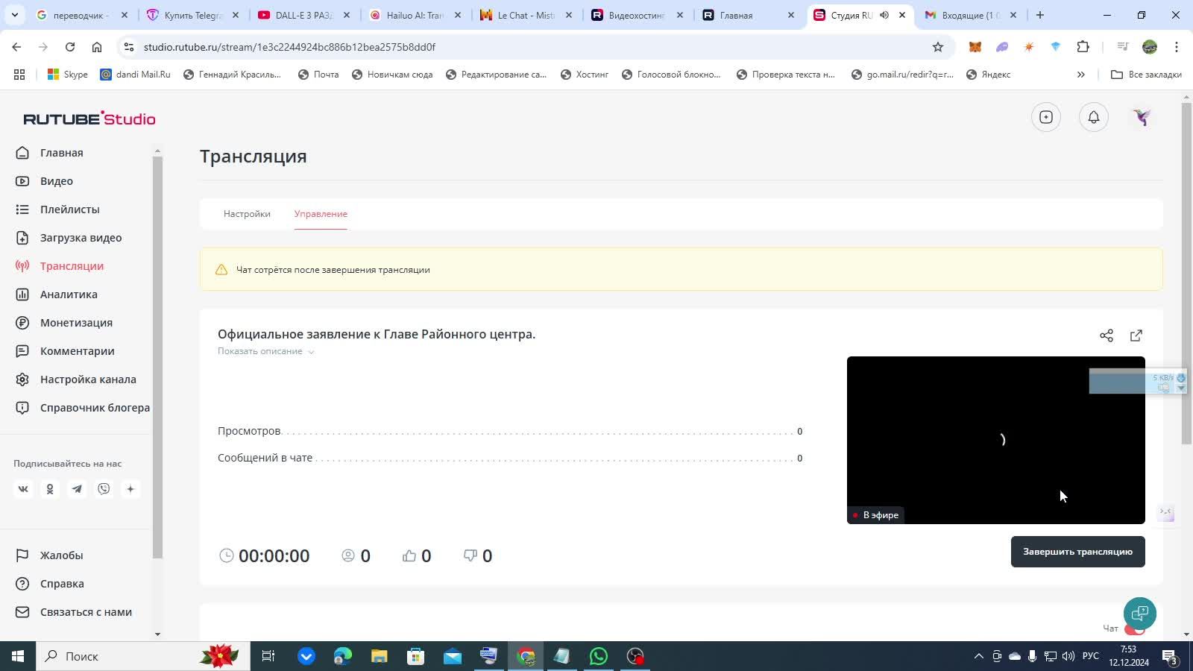Go to Комментарии section
Viewport: 1193px width, 671px height.
78,351
